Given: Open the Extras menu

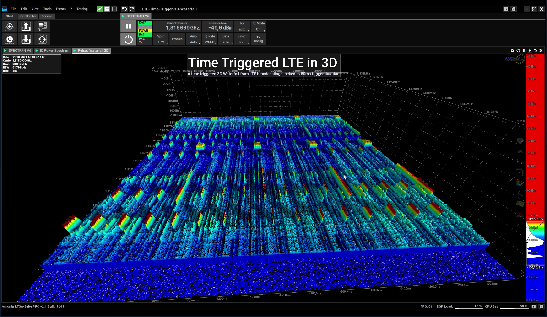Looking at the screenshot, I should (61, 9).
